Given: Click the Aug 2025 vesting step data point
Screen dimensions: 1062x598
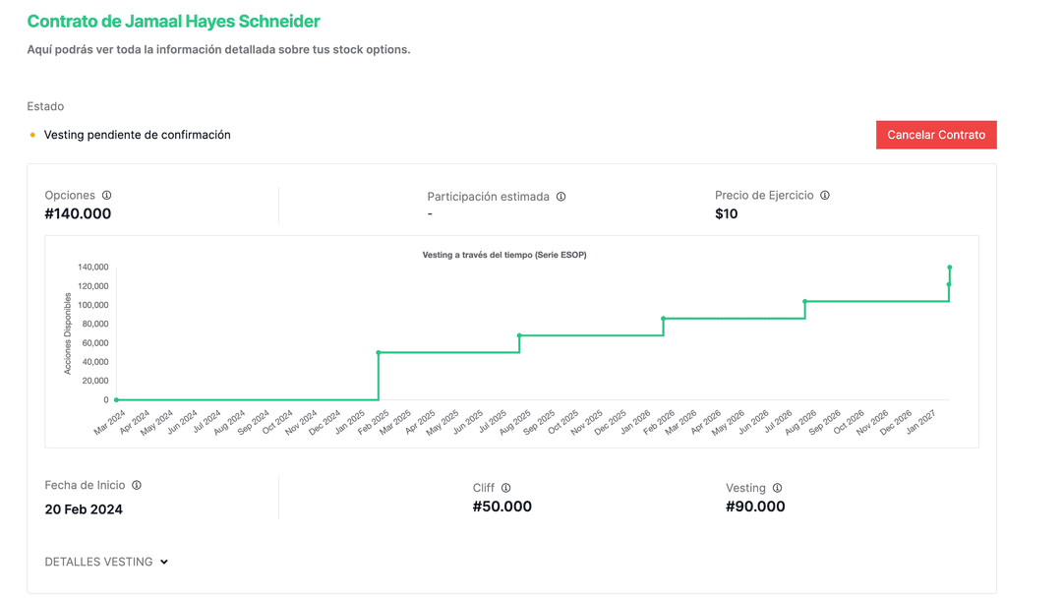Looking at the screenshot, I should click(519, 335).
